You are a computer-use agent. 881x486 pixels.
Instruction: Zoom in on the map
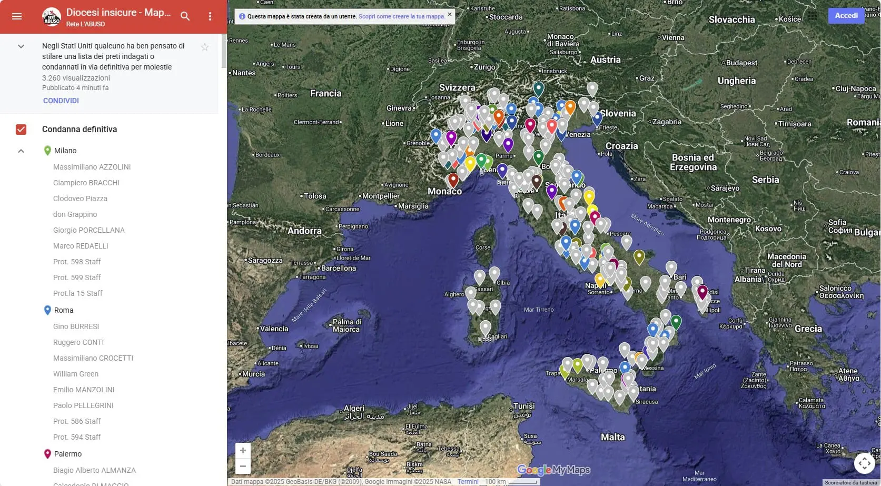pyautogui.click(x=243, y=450)
